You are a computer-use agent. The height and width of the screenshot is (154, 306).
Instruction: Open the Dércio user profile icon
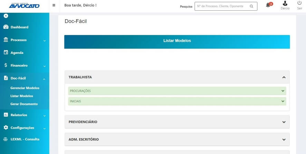click(x=285, y=4)
